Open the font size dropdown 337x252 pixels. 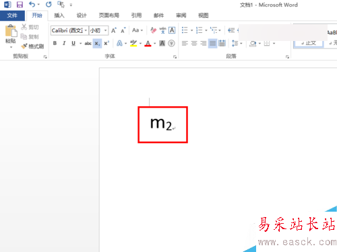pos(105,30)
